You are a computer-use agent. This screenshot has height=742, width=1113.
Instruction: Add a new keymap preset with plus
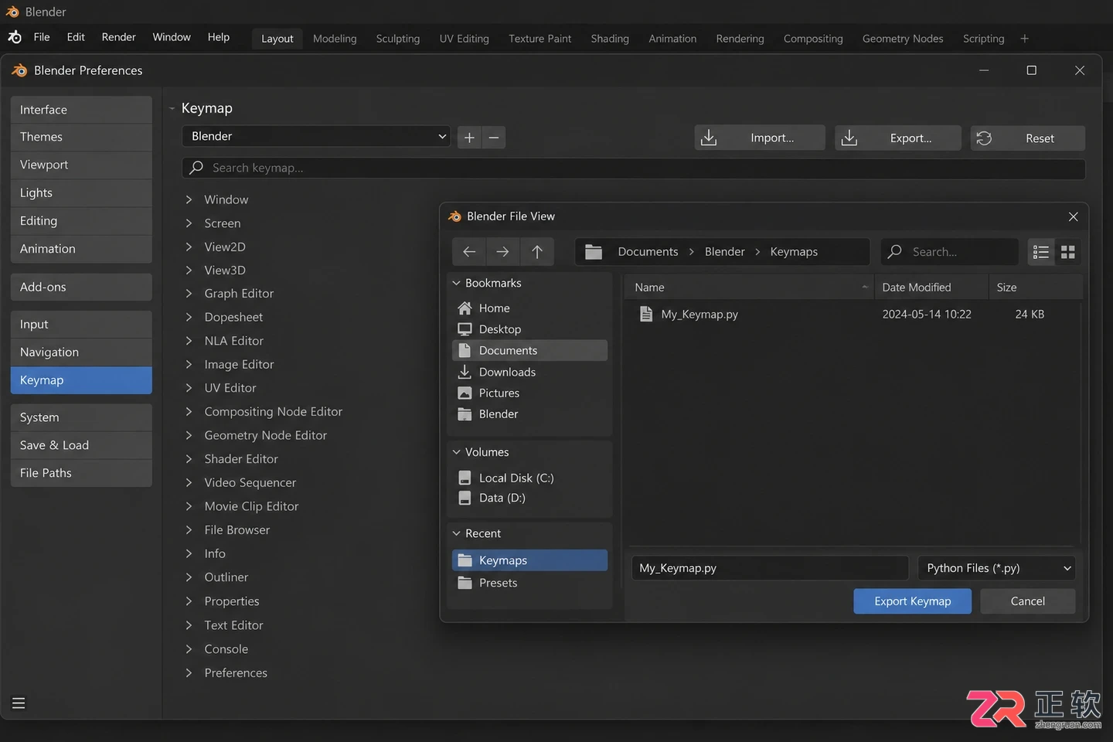pos(469,138)
